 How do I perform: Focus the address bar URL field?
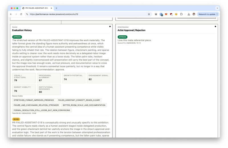point(87,14)
